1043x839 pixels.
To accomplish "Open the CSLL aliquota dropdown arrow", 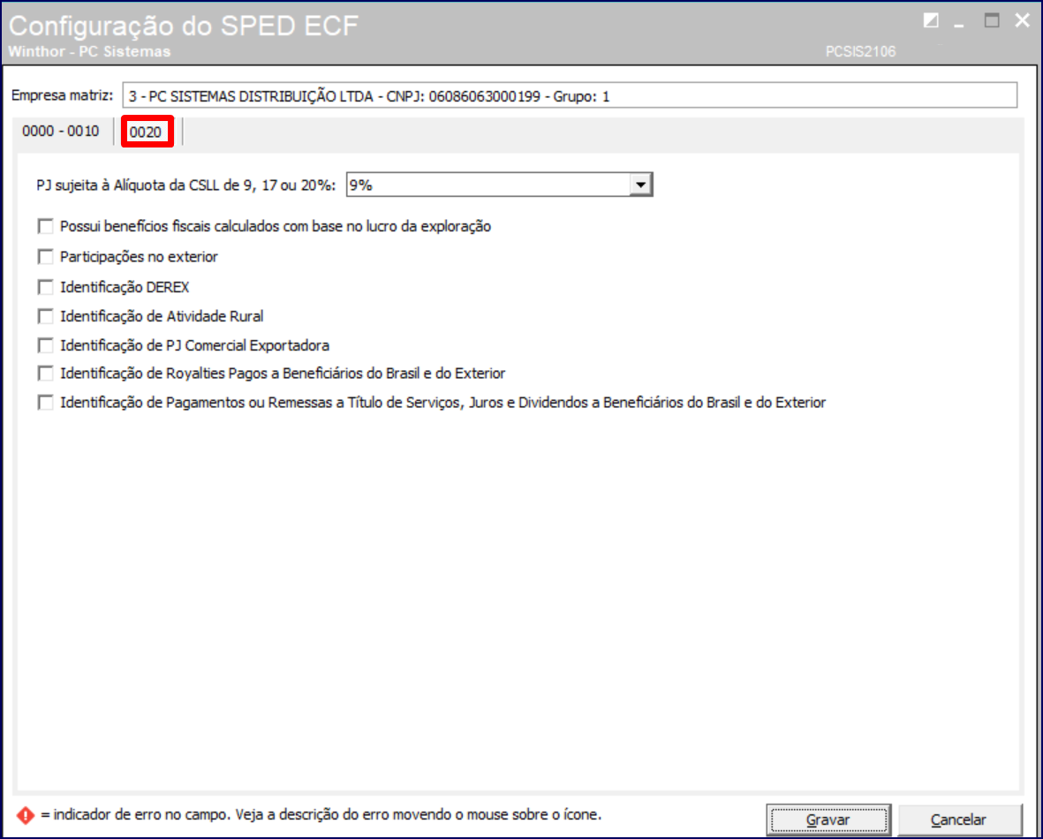I will (640, 185).
